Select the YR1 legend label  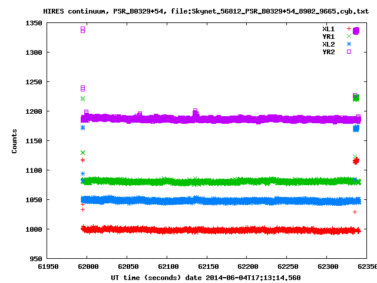tap(329, 37)
